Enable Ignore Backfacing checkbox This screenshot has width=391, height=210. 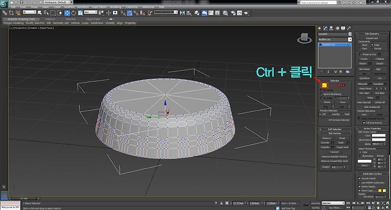[x=321, y=94]
